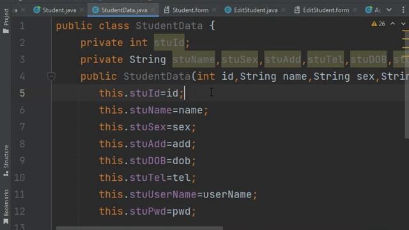409x230 pixels.
Task: Place cursor in this.stuUserName=userName; line
Action: coord(178,194)
